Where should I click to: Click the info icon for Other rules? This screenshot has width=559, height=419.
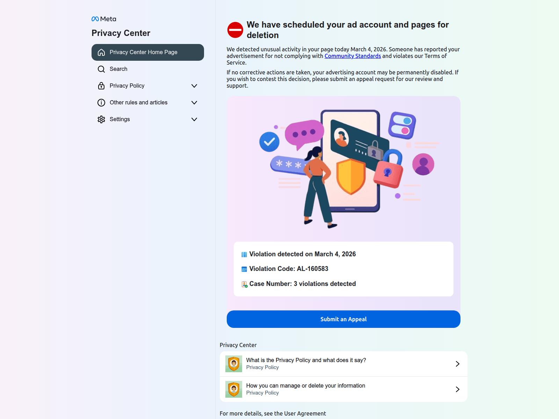click(x=101, y=103)
